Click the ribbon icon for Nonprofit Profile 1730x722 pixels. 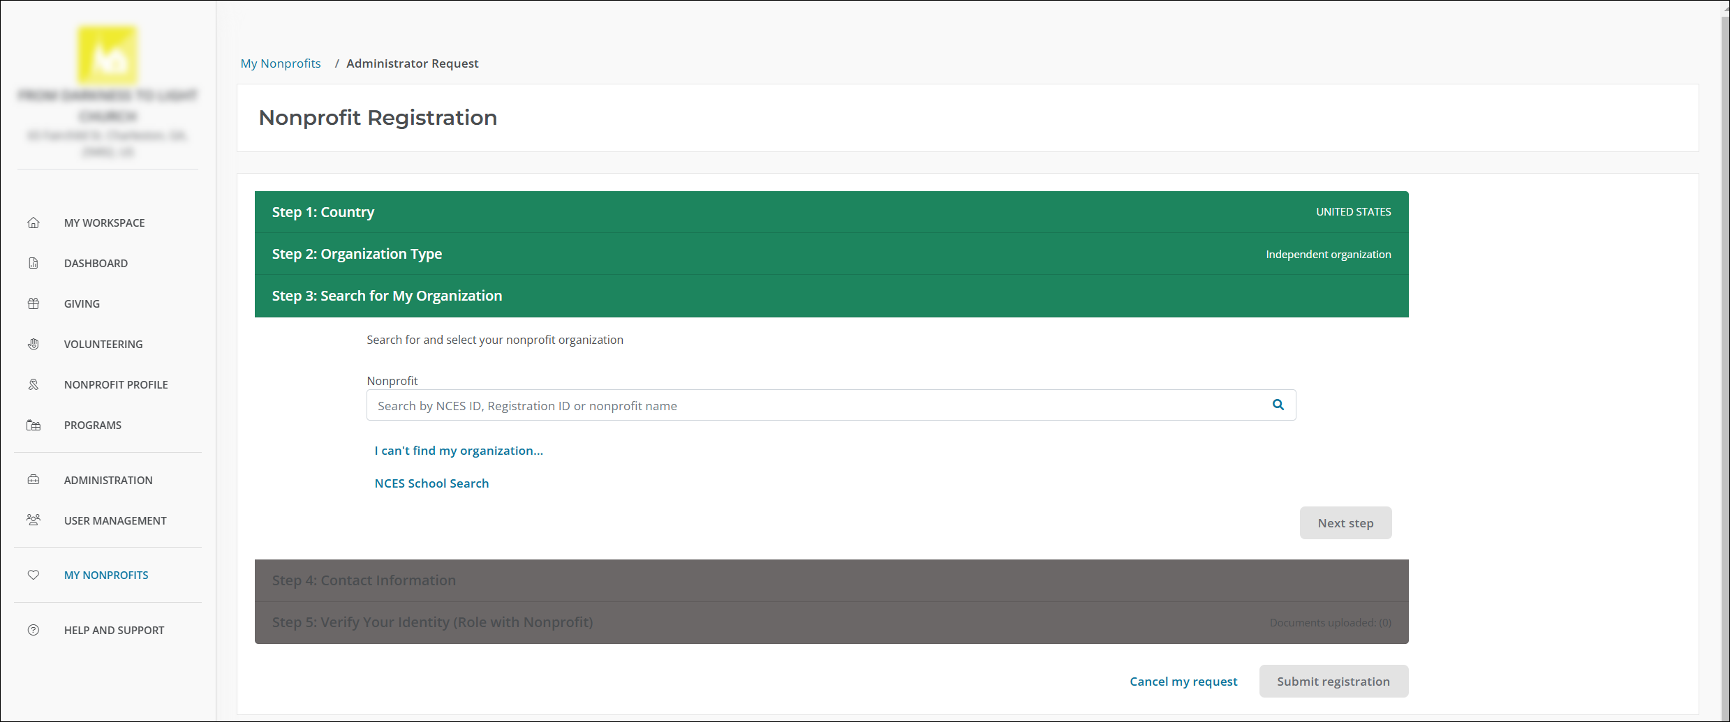(34, 384)
